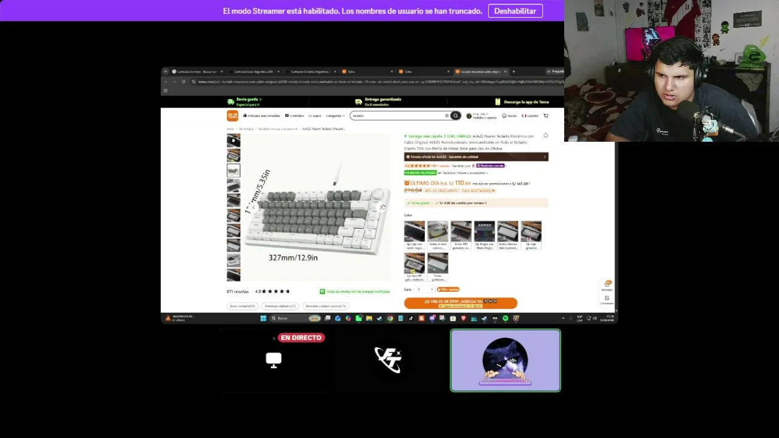Screen dimensions: 779x438
Task: Go back using the browser back arrow
Action: click(x=166, y=82)
